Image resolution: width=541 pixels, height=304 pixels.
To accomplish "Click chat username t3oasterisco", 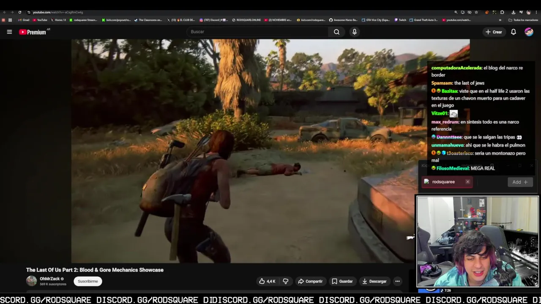I will click(x=460, y=153).
